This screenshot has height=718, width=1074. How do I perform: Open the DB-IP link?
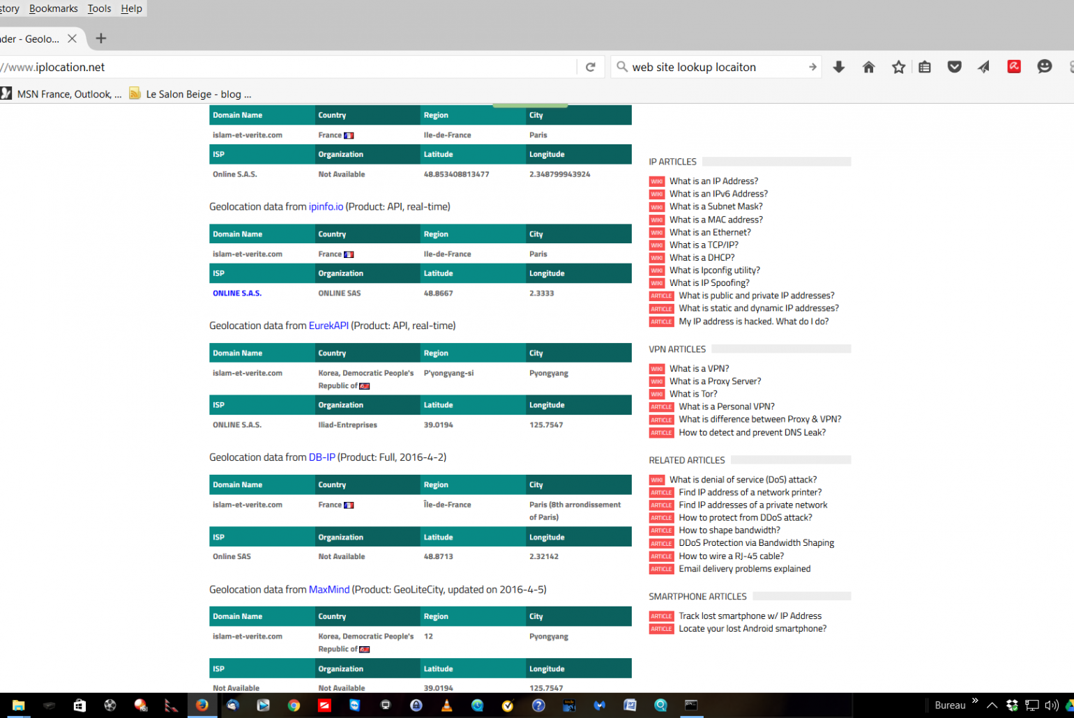[x=322, y=457]
